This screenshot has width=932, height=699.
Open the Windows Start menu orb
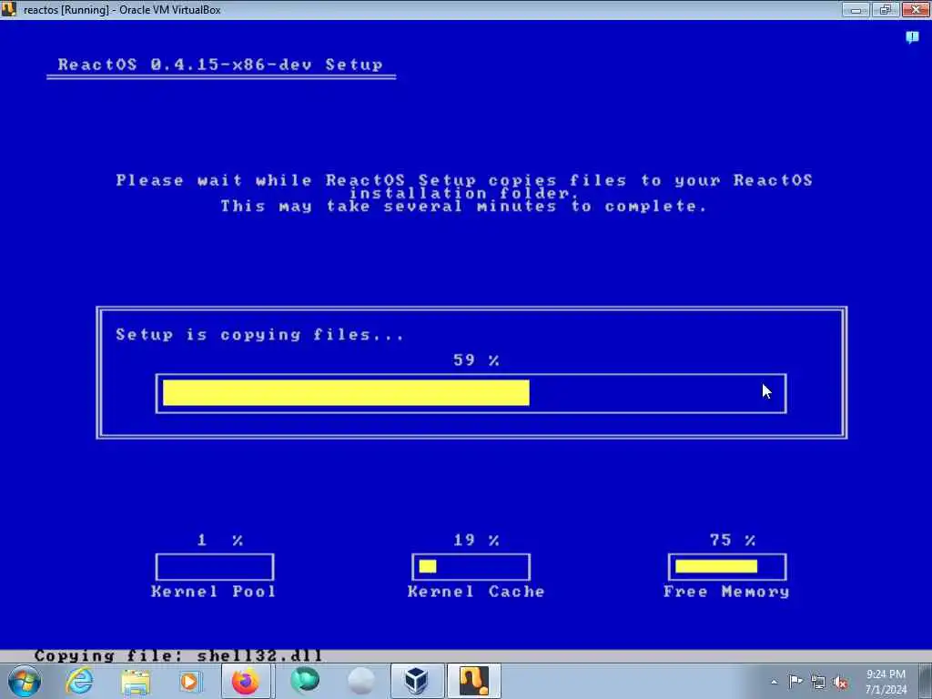click(x=25, y=681)
